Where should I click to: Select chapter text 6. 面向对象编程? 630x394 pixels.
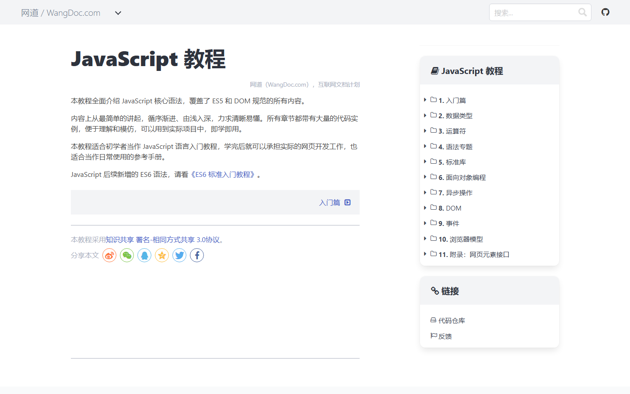(462, 177)
